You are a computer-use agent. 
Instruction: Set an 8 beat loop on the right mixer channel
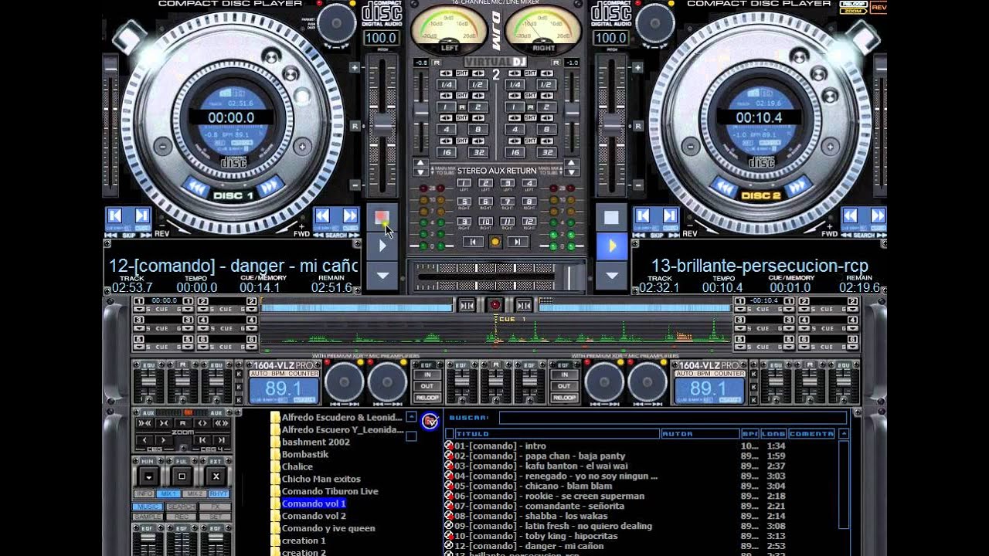click(x=545, y=130)
